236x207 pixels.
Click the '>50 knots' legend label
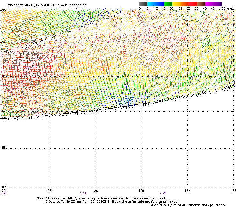[227, 9]
